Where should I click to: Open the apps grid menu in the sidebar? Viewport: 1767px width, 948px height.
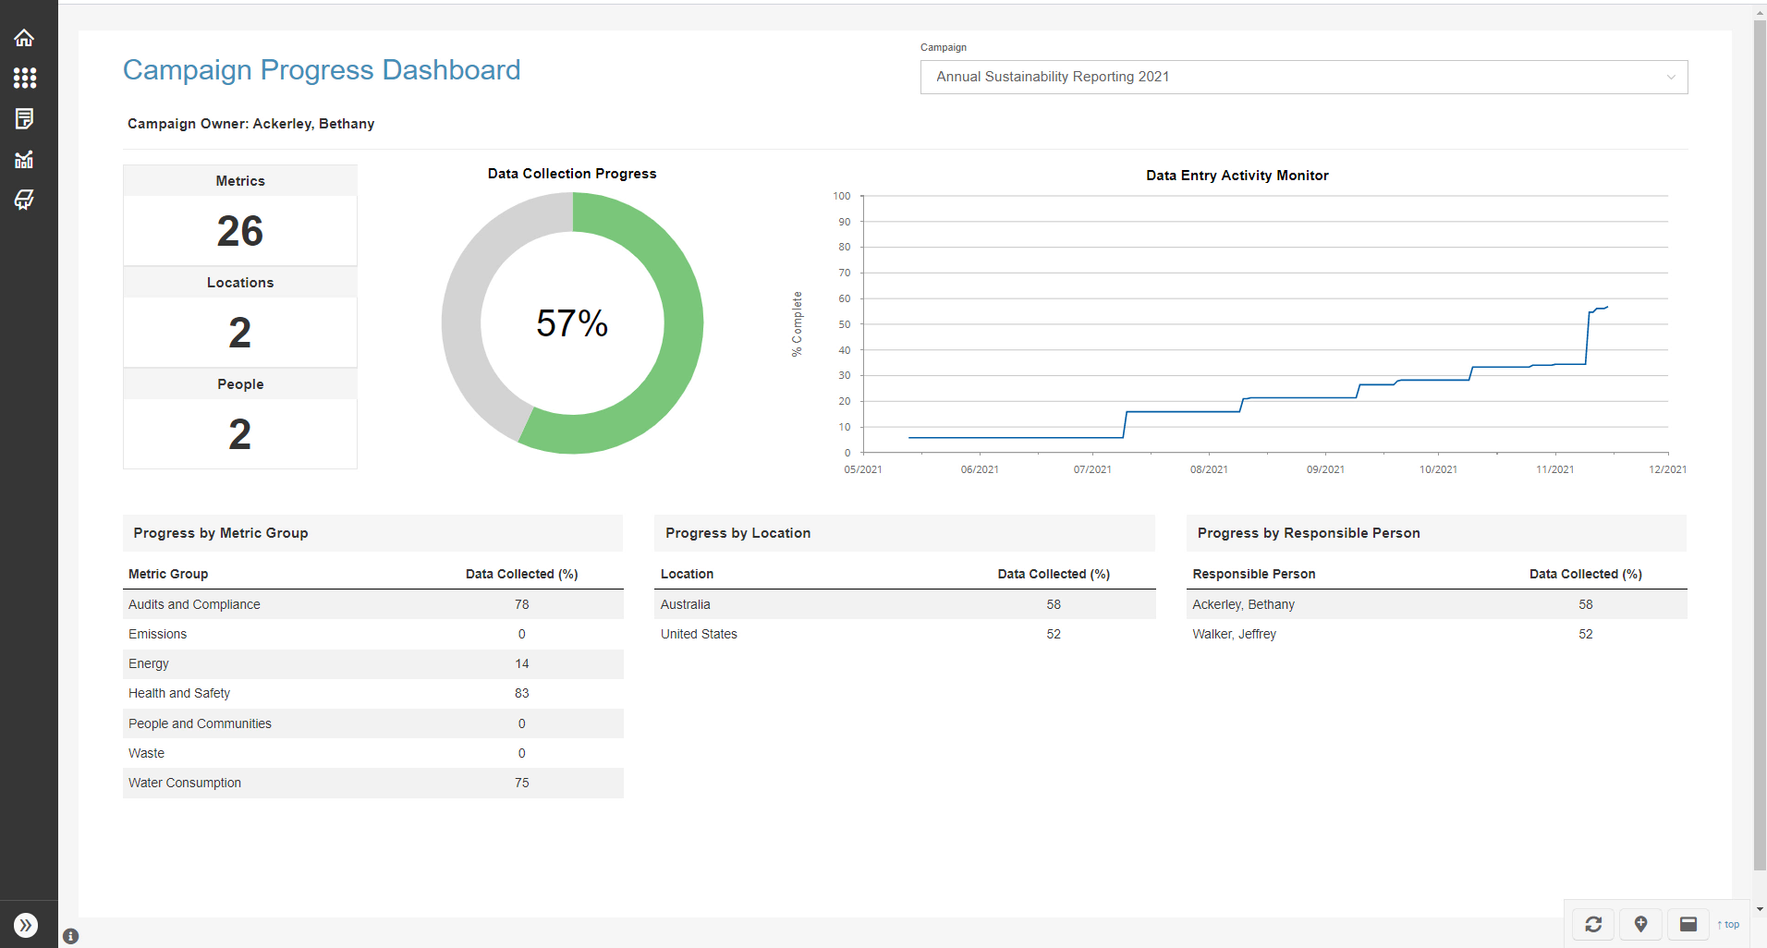pos(25,78)
